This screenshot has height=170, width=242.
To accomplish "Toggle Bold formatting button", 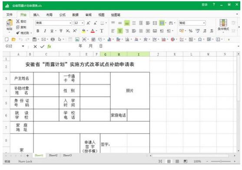I will tap(38, 31).
